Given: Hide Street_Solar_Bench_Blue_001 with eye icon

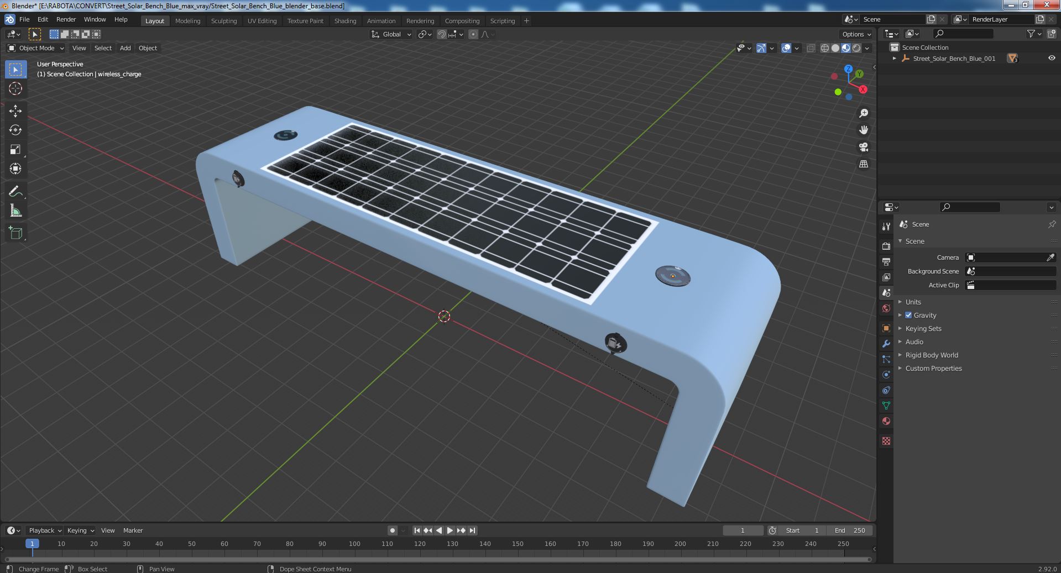Looking at the screenshot, I should click(1051, 58).
